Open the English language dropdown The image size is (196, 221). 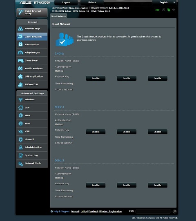coord(165,2)
